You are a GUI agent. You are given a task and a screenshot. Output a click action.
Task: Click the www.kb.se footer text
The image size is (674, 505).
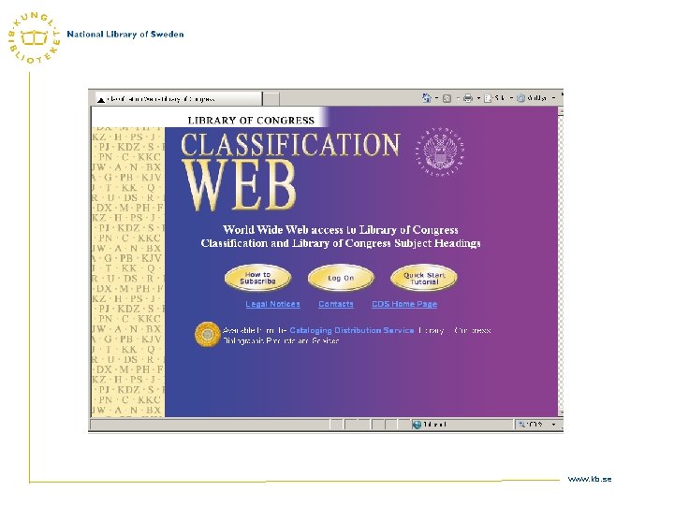tap(590, 479)
